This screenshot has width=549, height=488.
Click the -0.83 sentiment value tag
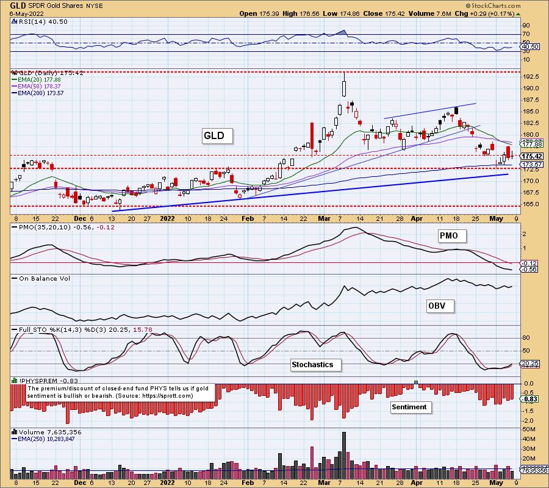coord(529,399)
